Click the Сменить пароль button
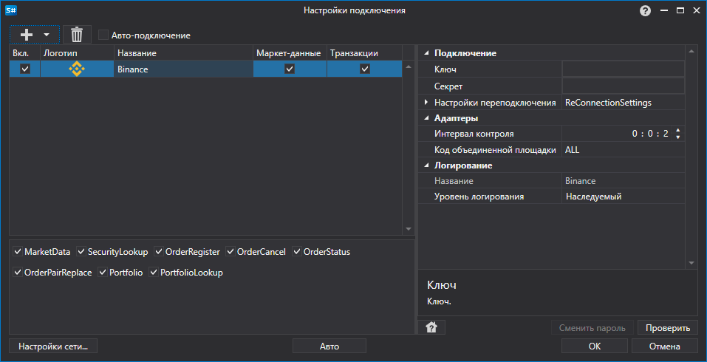This screenshot has width=707, height=362. point(592,328)
